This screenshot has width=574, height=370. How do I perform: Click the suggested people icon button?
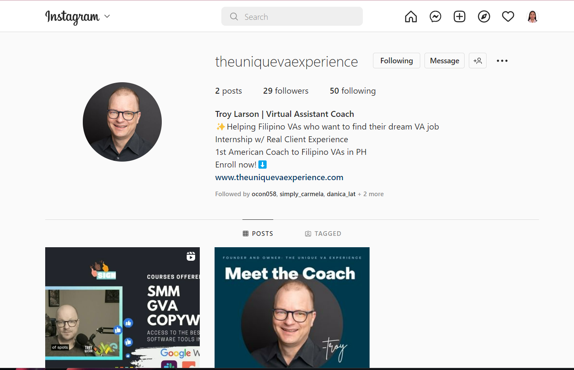tap(478, 61)
